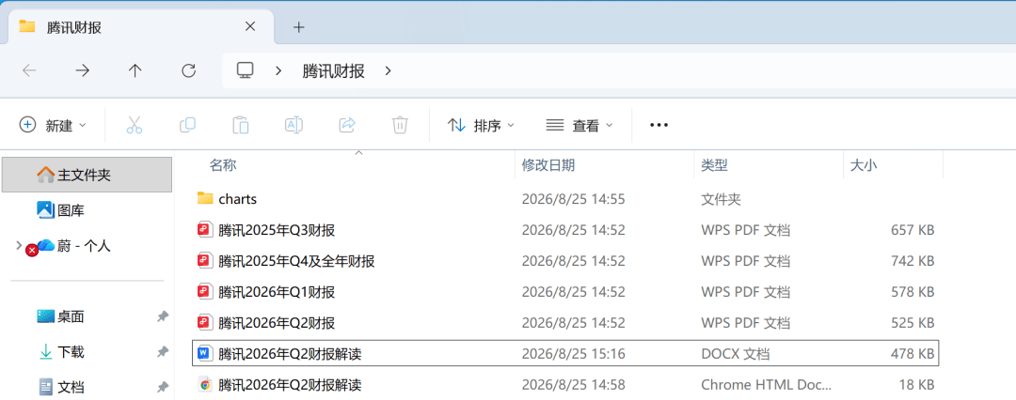Click the 742 KB size cell
Image resolution: width=1016 pixels, height=400 pixels.
pos(913,261)
